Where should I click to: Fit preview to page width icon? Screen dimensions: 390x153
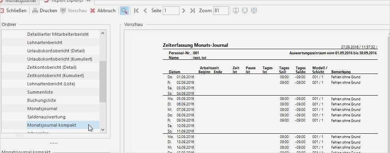click(x=245, y=10)
